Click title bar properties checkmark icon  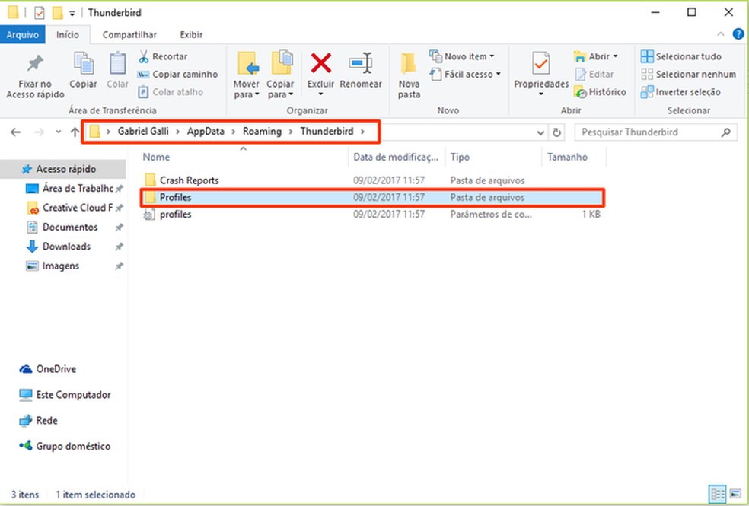click(39, 12)
